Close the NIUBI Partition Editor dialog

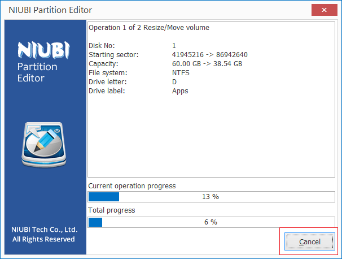324,10
